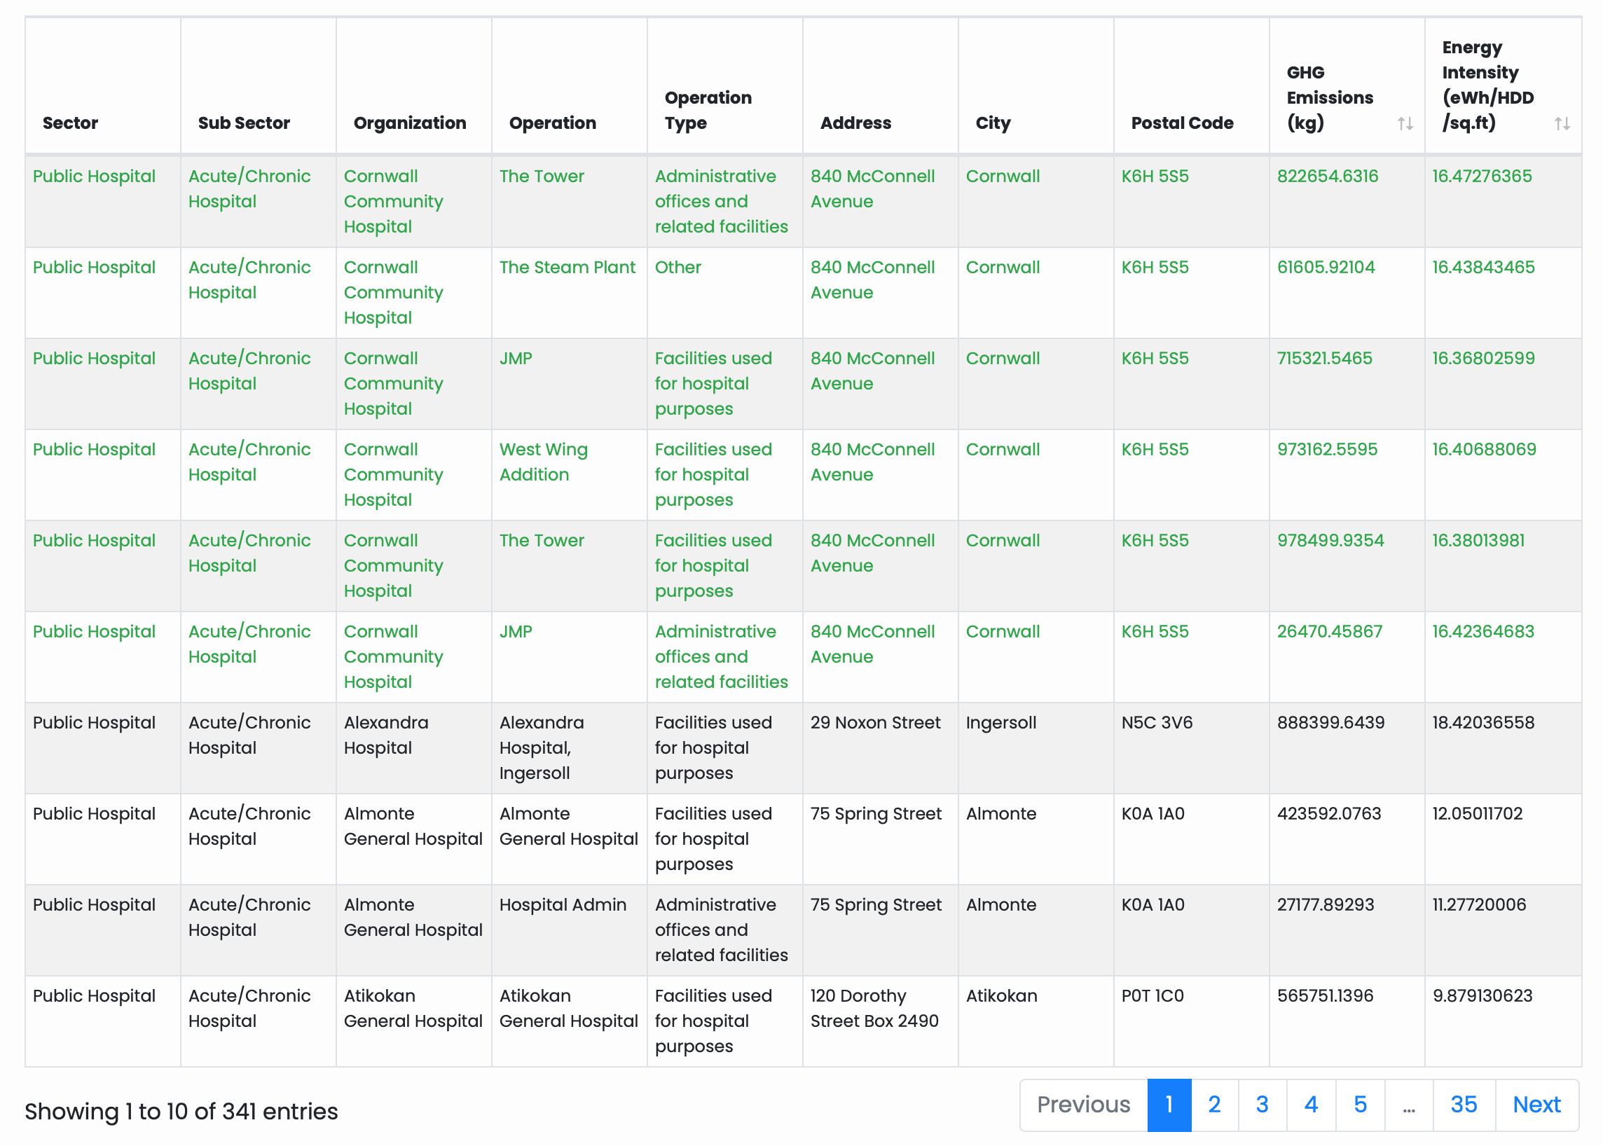Go to page 5
The image size is (1603, 1146).
click(x=1360, y=1105)
